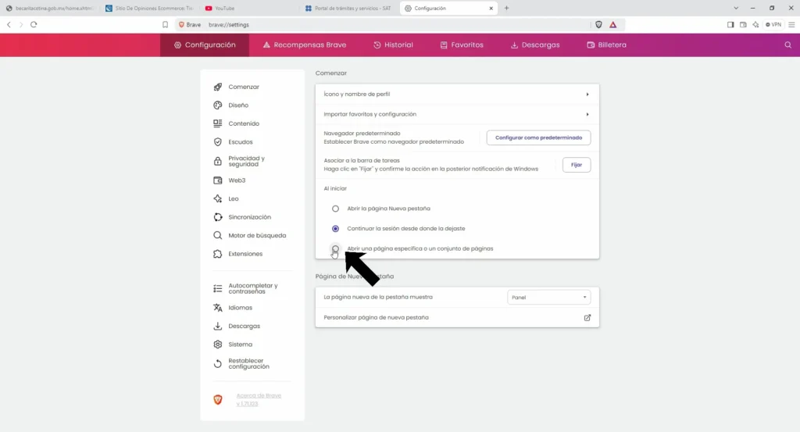
Task: Switch to the Sitio De Opiniones Ecommerce tab
Action: pyautogui.click(x=149, y=8)
